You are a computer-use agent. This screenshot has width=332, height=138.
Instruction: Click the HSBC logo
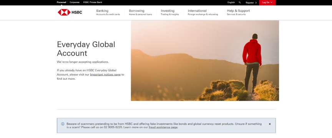click(70, 12)
